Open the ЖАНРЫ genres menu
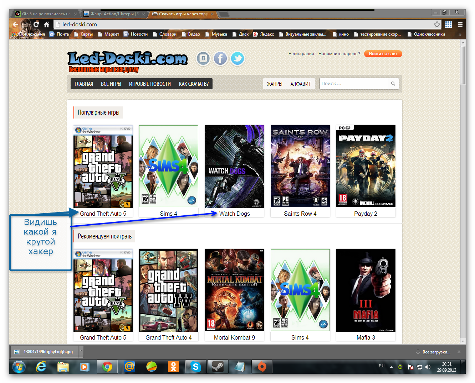This screenshot has width=475, height=383. (275, 84)
